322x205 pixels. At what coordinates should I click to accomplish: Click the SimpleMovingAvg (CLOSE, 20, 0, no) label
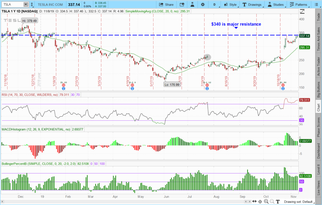pos(152,11)
